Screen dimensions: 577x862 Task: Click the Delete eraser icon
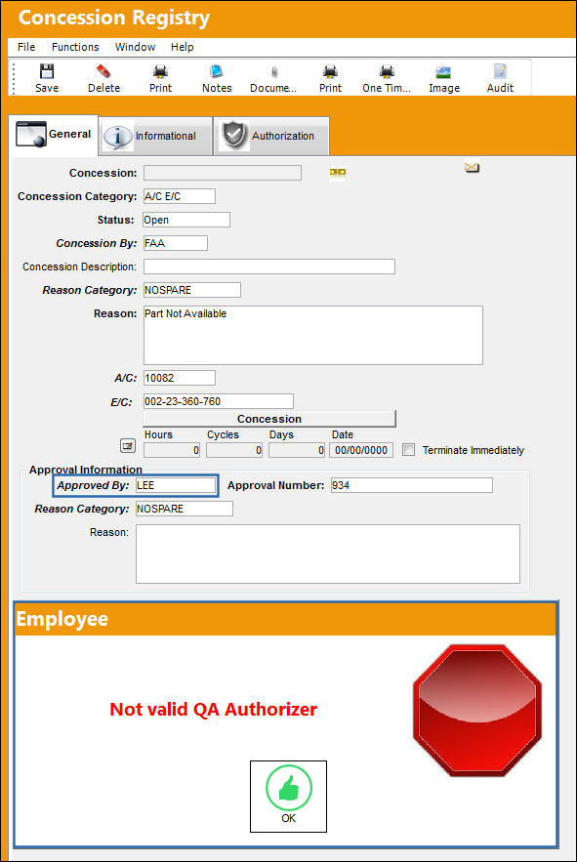point(103,71)
